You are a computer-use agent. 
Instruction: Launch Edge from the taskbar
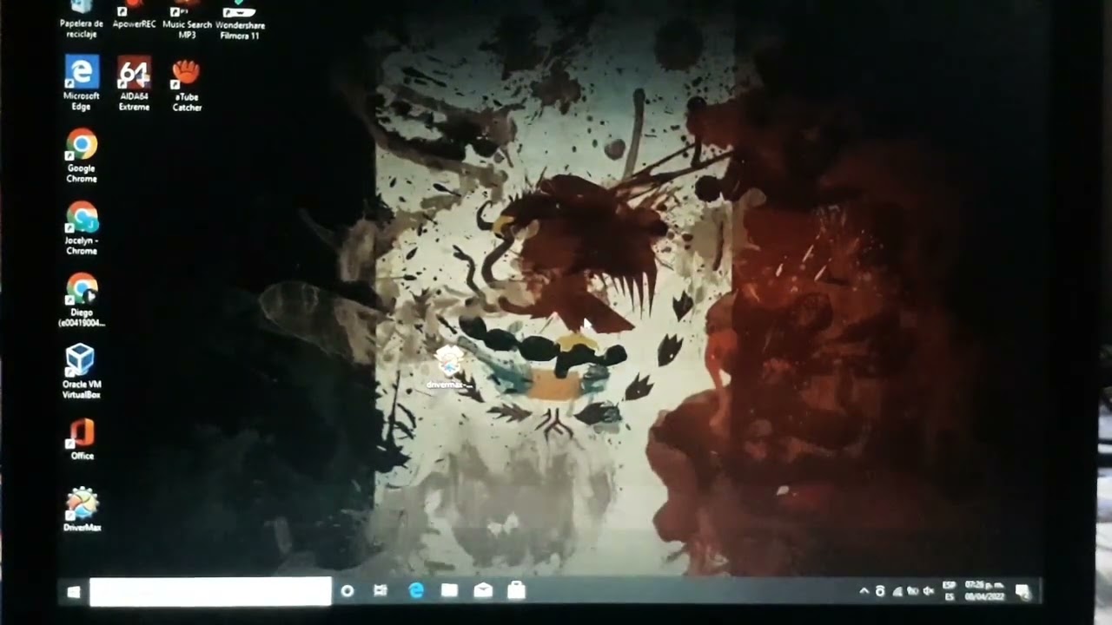[416, 591]
